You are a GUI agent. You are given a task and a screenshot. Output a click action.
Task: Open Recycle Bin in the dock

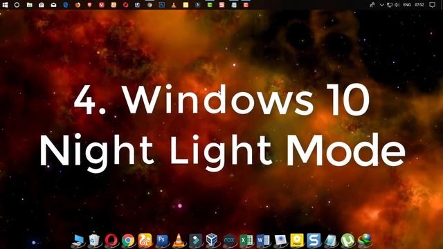(x=94, y=241)
